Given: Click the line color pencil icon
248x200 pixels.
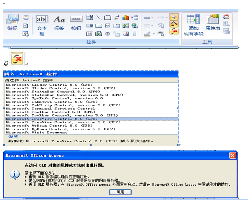Looking at the screenshot, I should tap(147, 34).
